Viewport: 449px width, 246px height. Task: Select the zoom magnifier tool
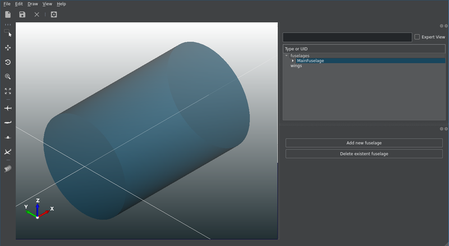pos(8,76)
